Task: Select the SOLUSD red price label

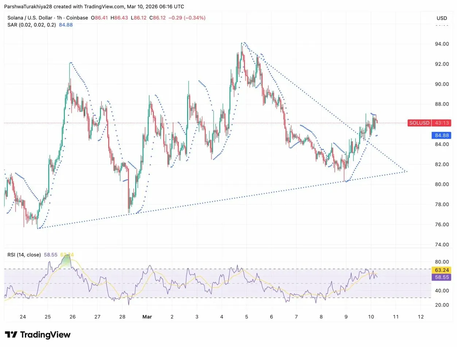Action: (419, 123)
